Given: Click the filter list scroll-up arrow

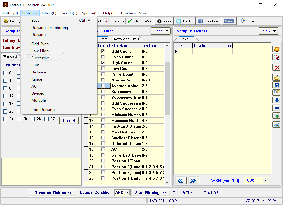Looking at the screenshot, I should click(x=167, y=46).
